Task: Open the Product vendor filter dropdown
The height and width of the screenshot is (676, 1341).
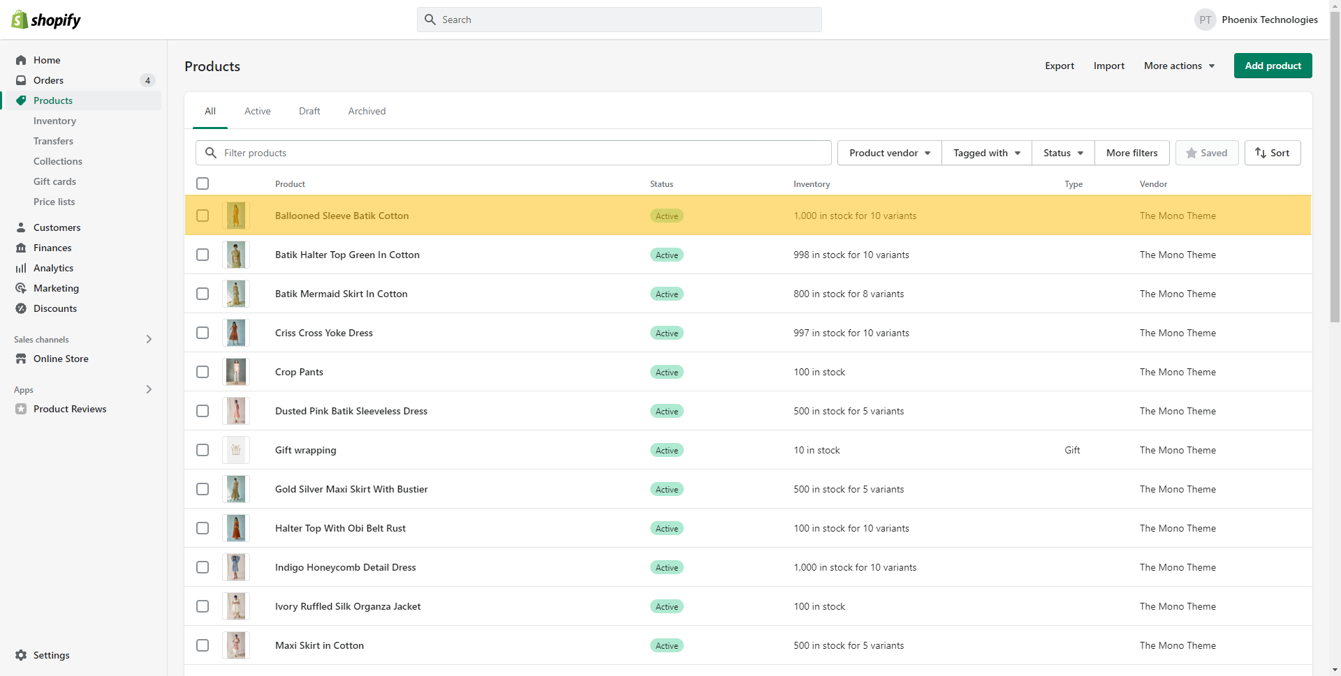Action: [x=890, y=153]
